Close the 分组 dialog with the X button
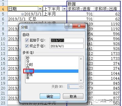This screenshot has width=122, height=106. point(79,26)
